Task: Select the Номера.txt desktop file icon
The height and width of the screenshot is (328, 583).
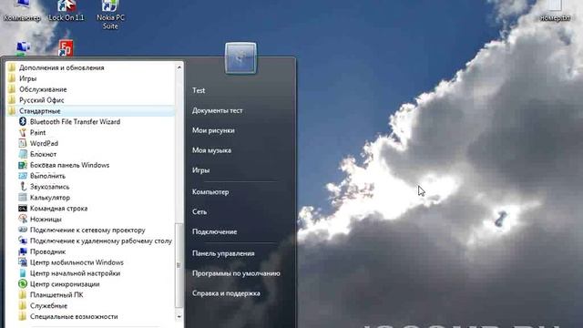Action: 555,5
